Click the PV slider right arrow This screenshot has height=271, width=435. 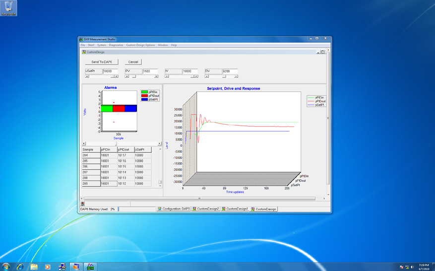click(156, 76)
